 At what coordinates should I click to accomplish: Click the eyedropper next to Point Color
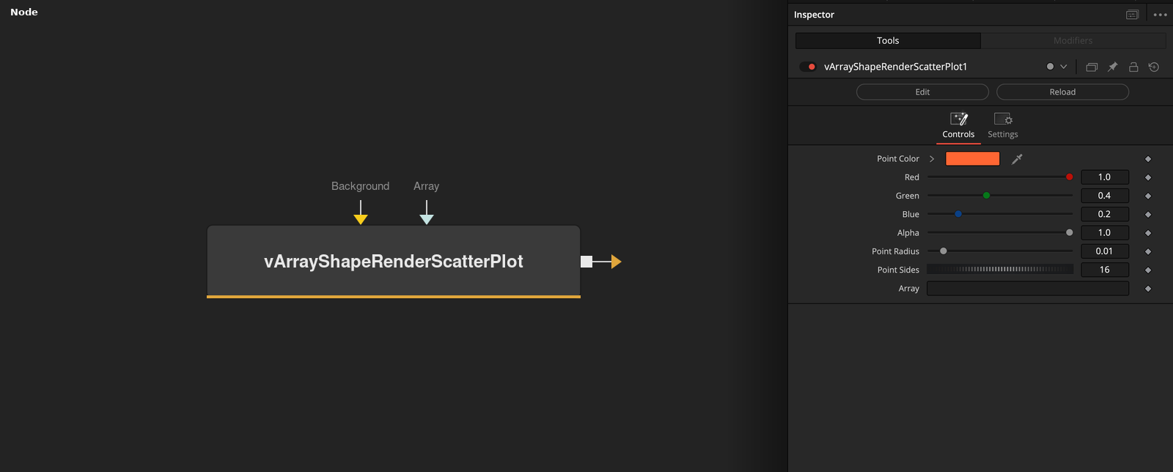pyautogui.click(x=1017, y=159)
